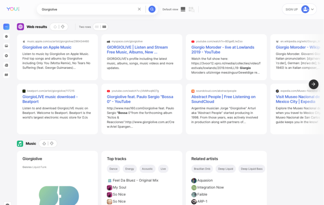Switch to the side-by-side search view icon
324x205 pixels.
pos(192,9)
